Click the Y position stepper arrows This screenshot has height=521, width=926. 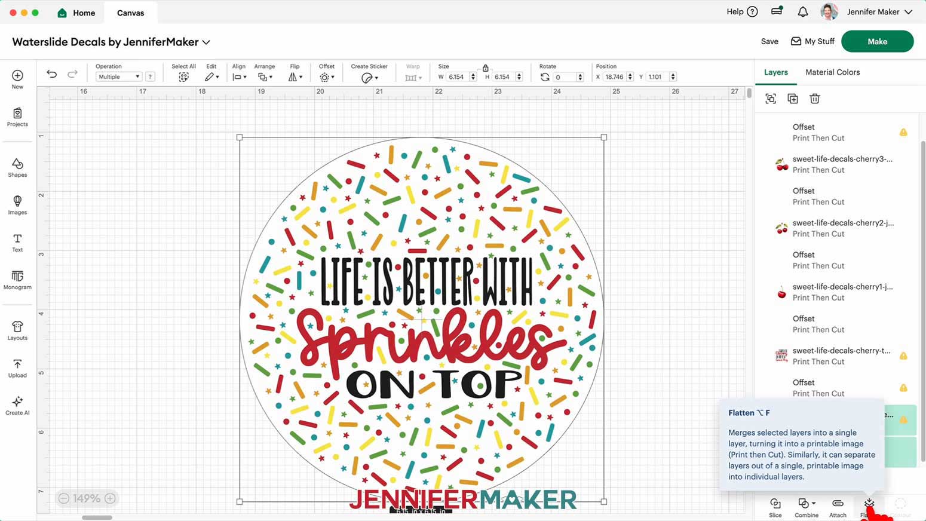(x=673, y=76)
